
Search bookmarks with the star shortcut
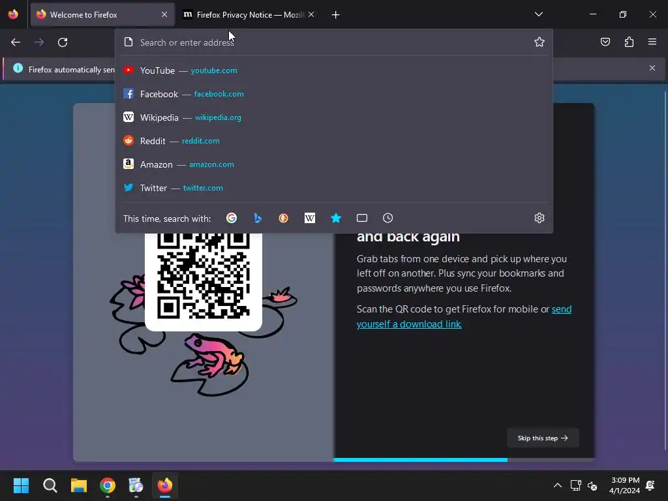pyautogui.click(x=336, y=218)
